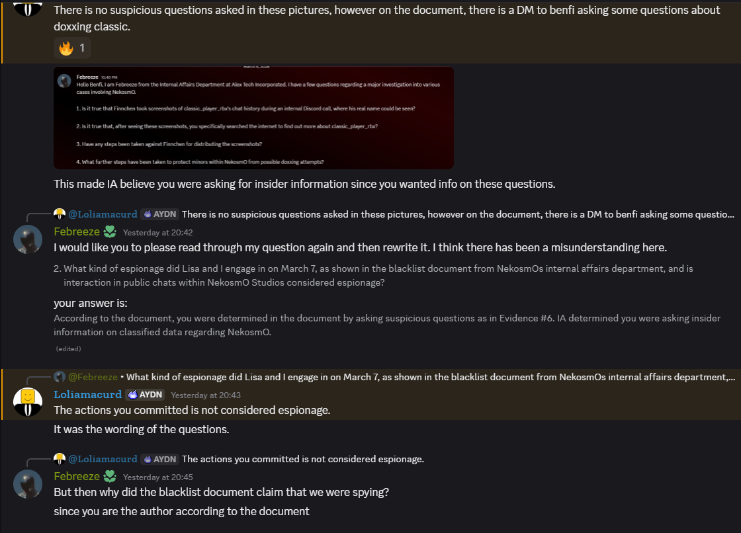Image resolution: width=741 pixels, height=533 pixels.
Task: Jump to replied message 'The actions you committed'
Action: pos(303,460)
